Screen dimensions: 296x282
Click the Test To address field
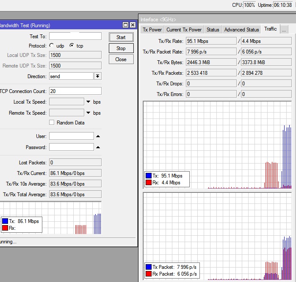click(75, 36)
